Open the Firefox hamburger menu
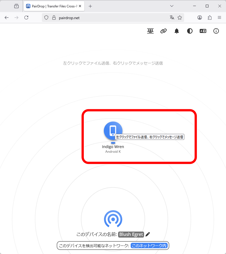This screenshot has height=254, width=226. click(x=219, y=18)
